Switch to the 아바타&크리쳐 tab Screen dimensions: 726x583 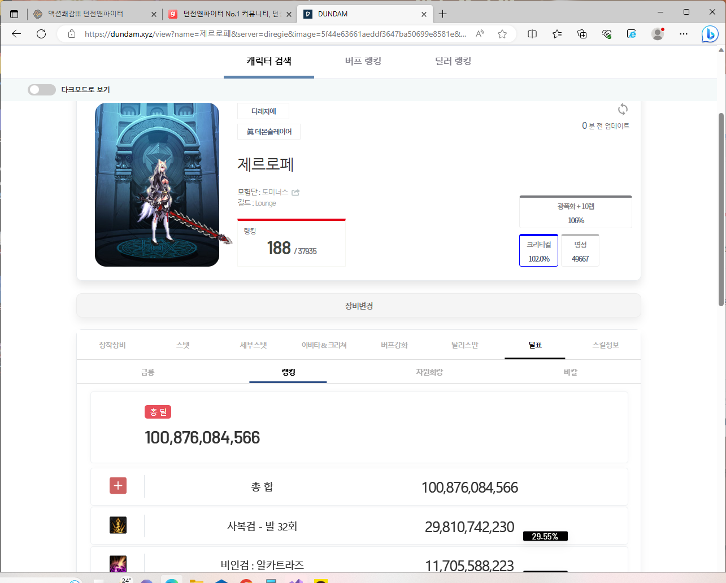click(x=324, y=345)
